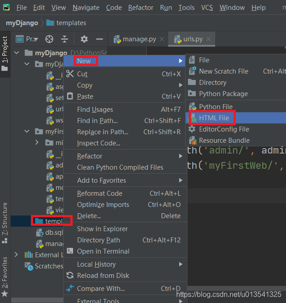Open the 1: Project tool window tab

(x=5, y=54)
